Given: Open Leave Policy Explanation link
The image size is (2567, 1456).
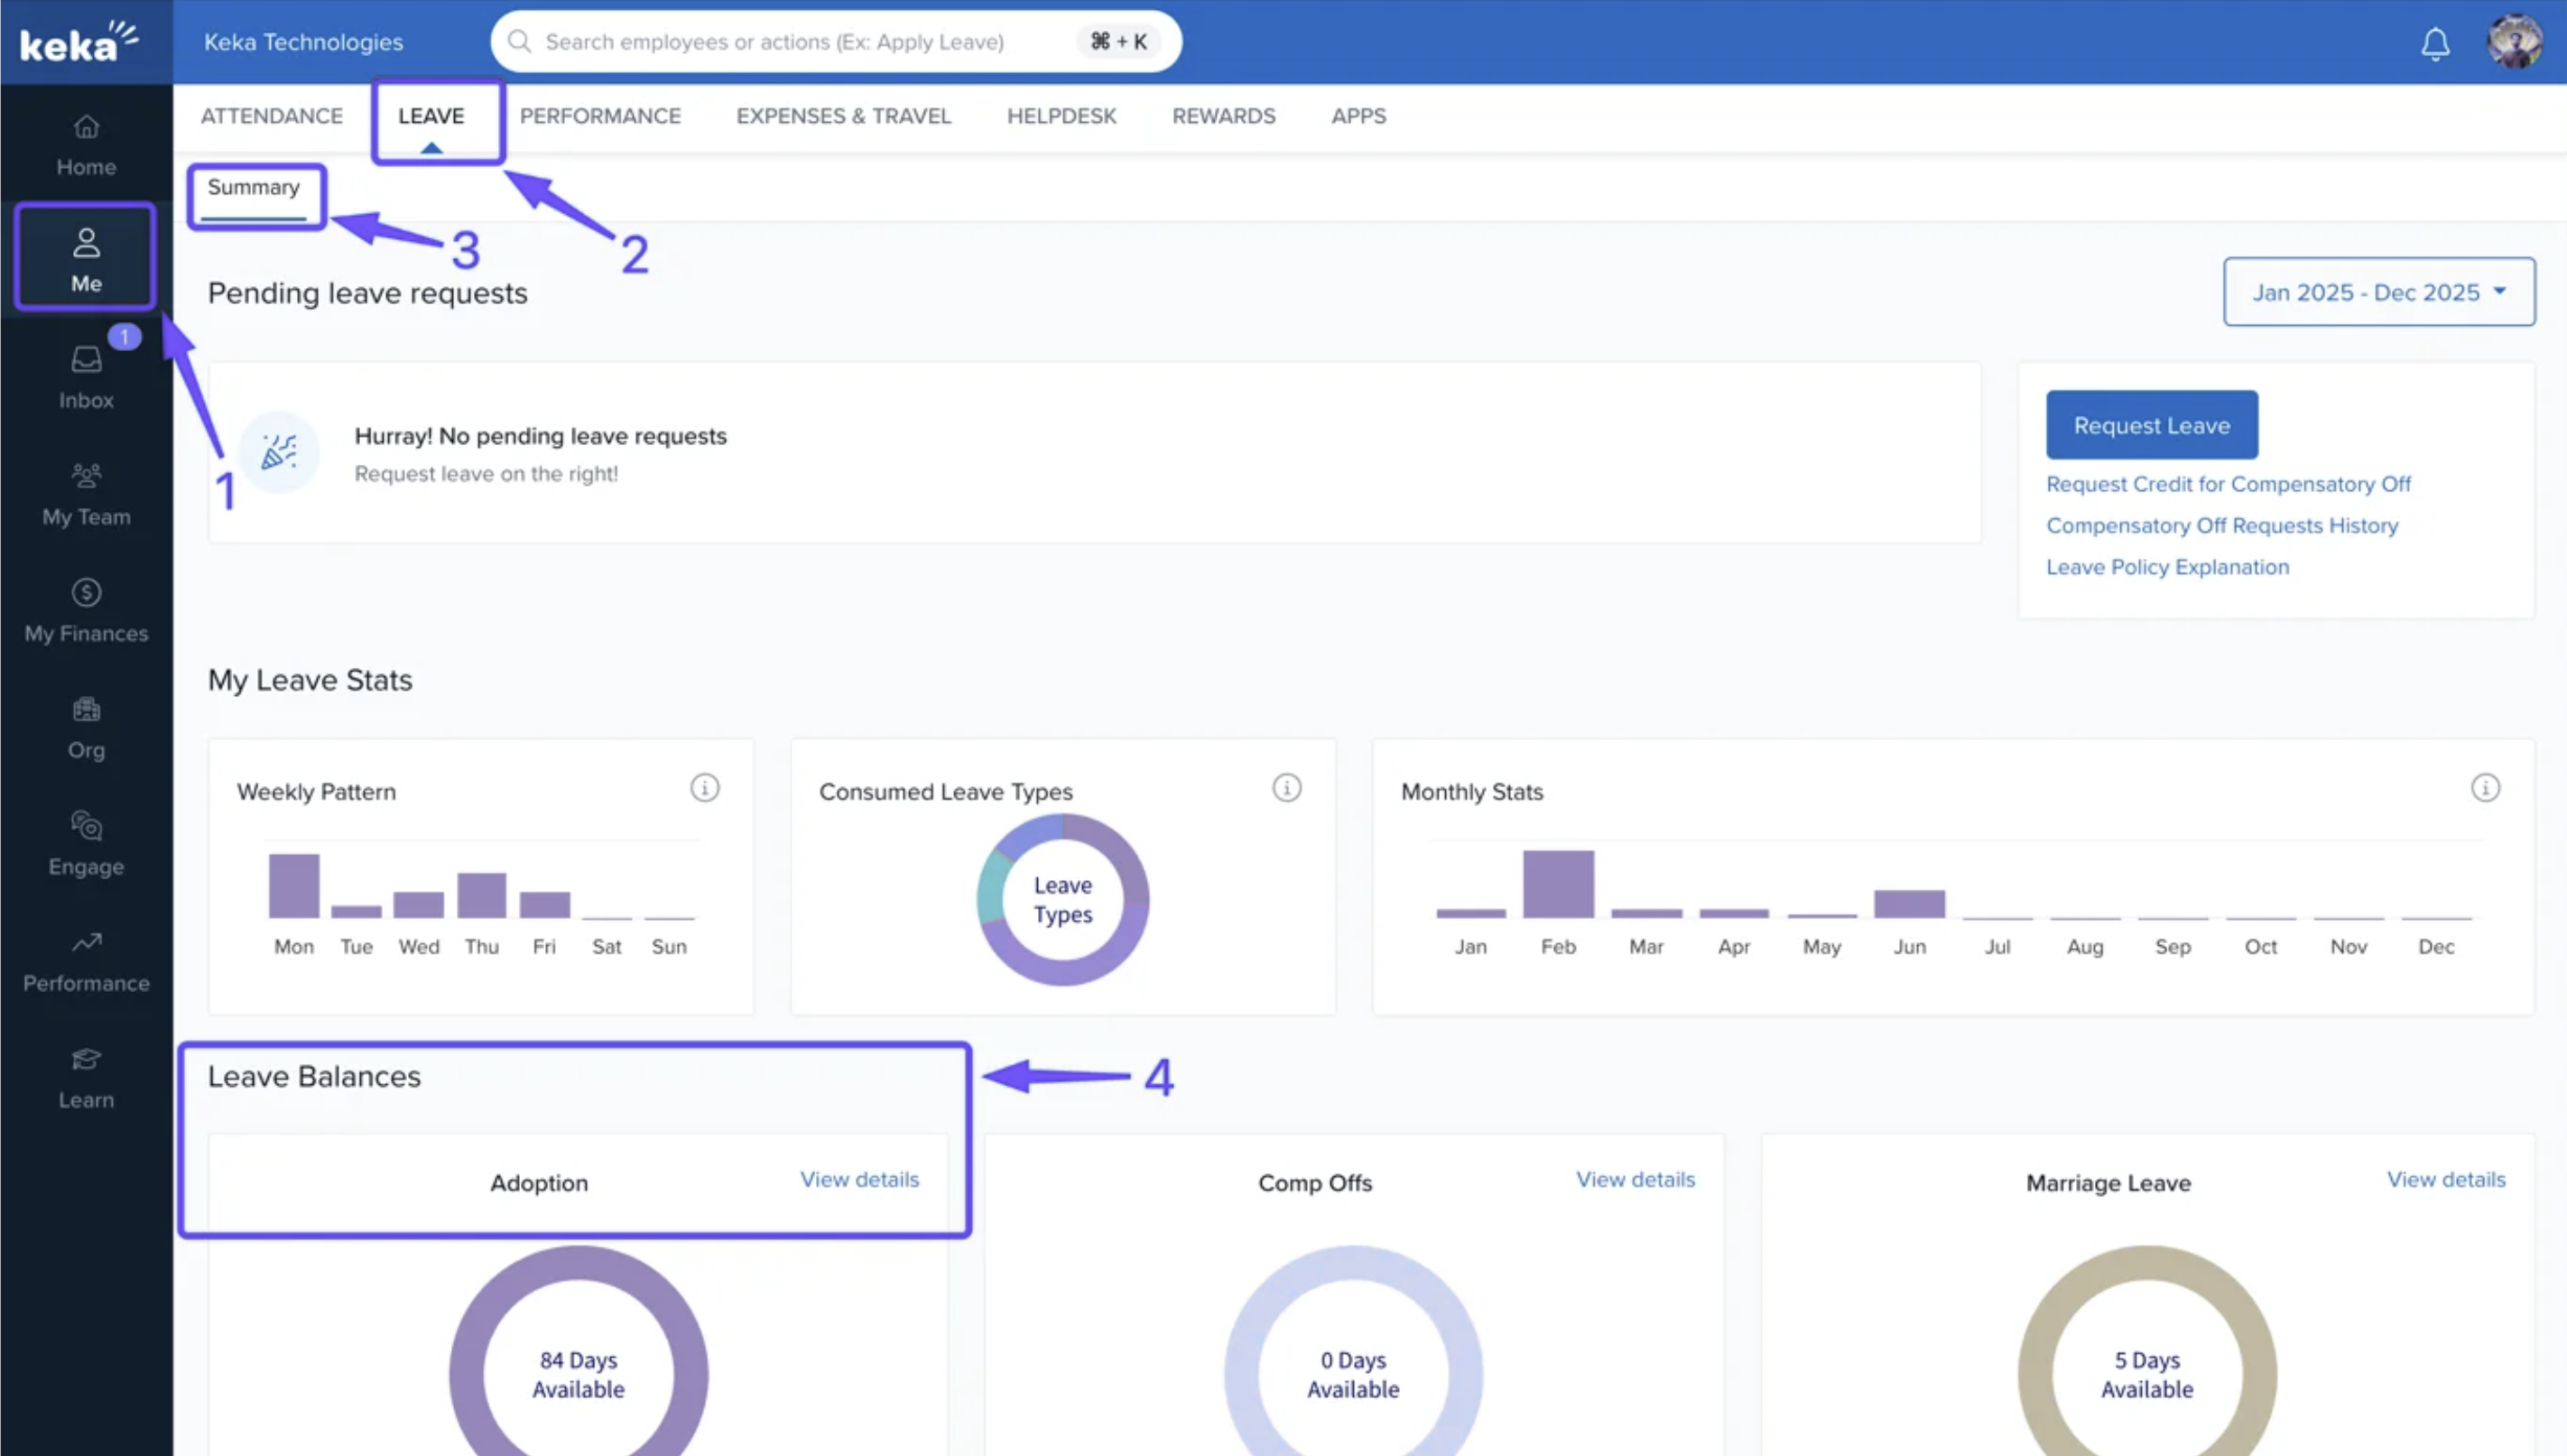Looking at the screenshot, I should click(2166, 567).
